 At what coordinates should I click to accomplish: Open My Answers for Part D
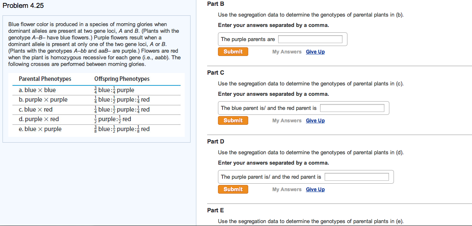287,190
